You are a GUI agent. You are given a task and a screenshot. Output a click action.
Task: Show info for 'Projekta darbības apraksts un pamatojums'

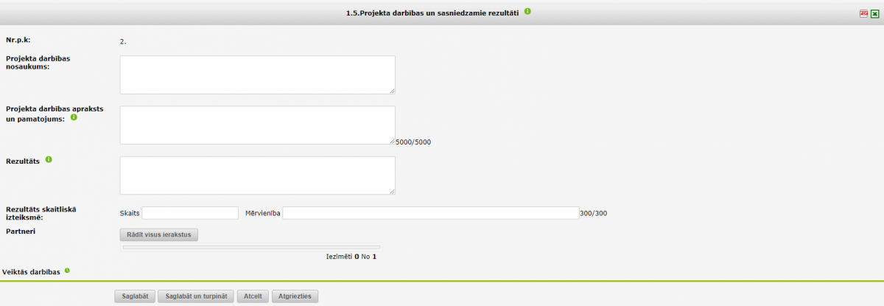click(74, 117)
